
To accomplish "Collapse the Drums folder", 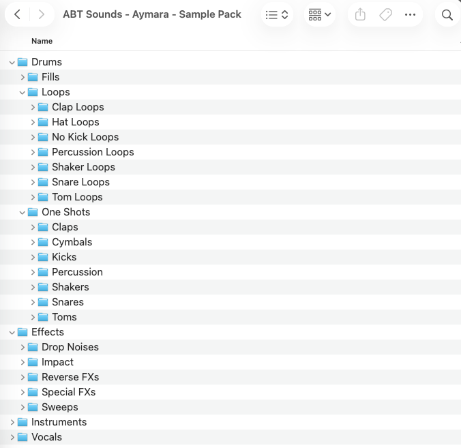I will pyautogui.click(x=12, y=62).
